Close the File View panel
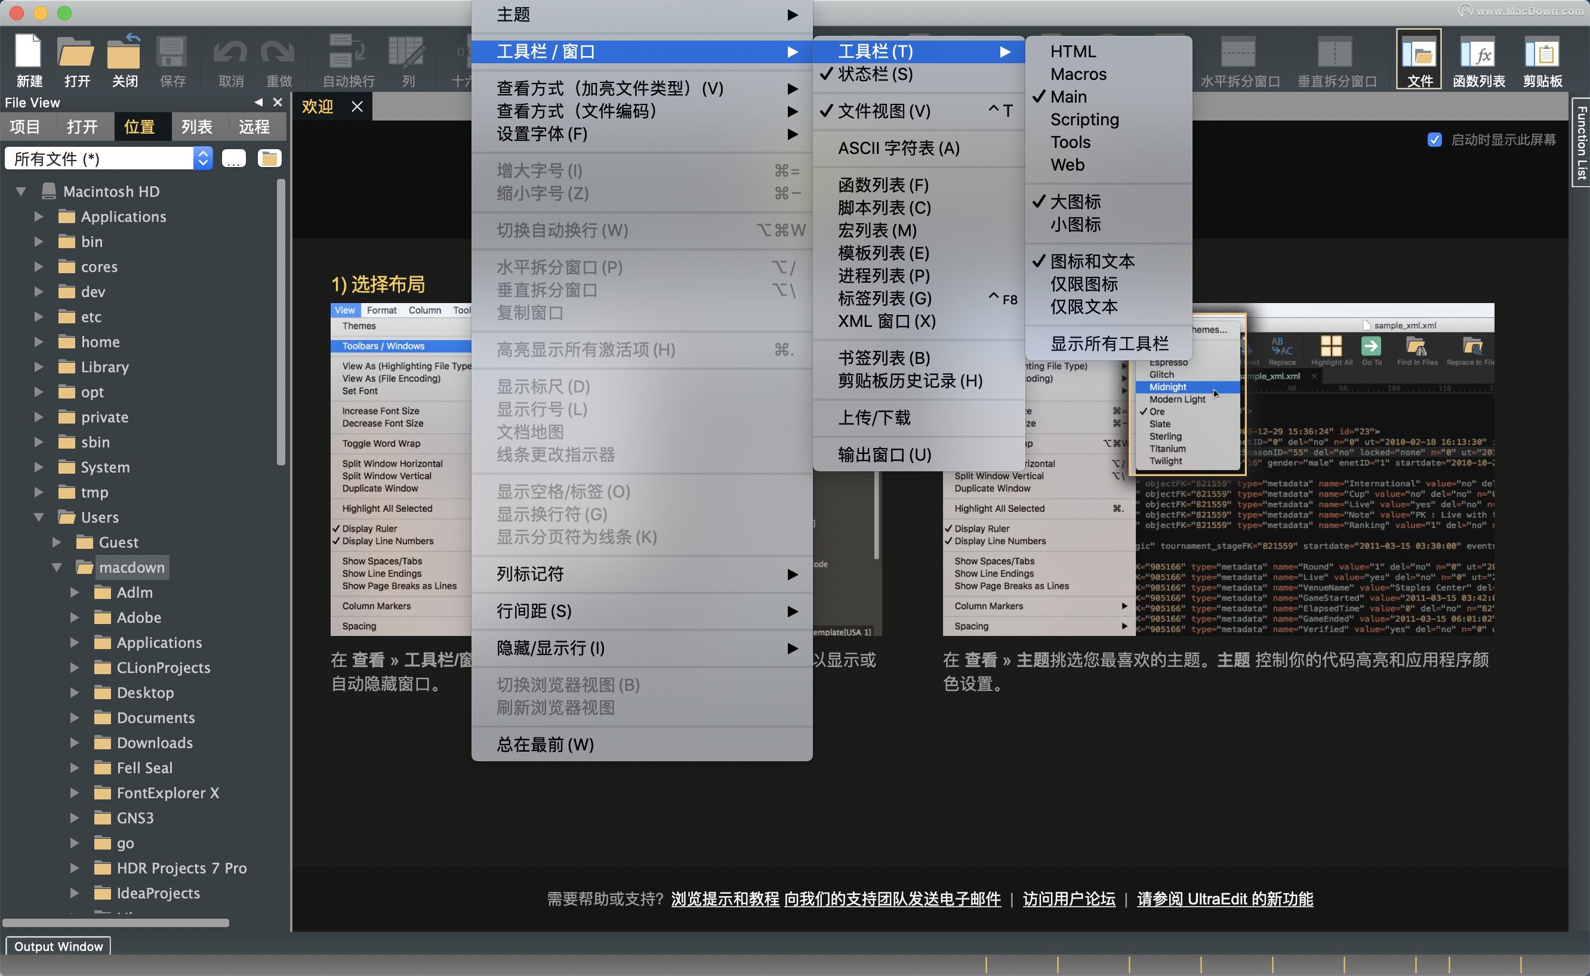 (278, 102)
